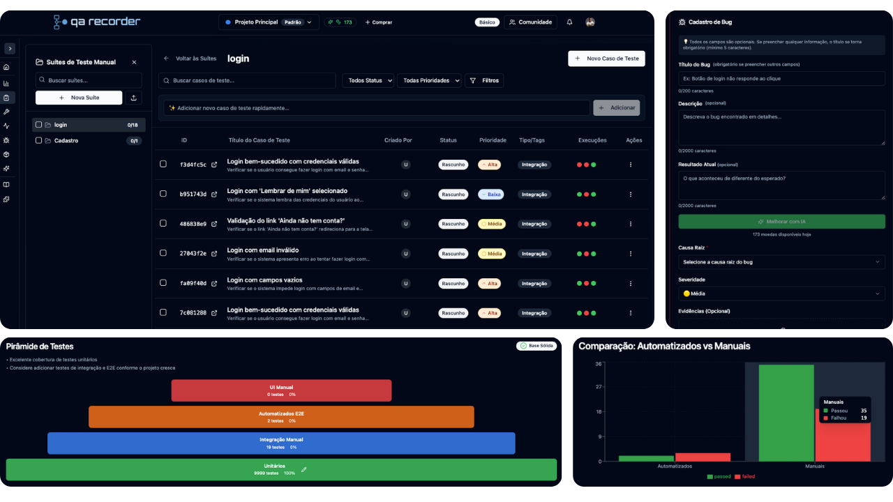Click the Melhorar com IA button

click(781, 222)
